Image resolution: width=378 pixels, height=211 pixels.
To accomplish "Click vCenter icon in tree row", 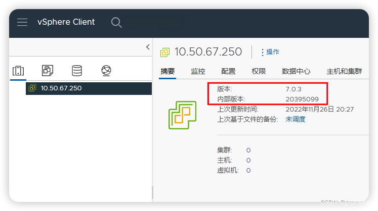I will 32,88.
